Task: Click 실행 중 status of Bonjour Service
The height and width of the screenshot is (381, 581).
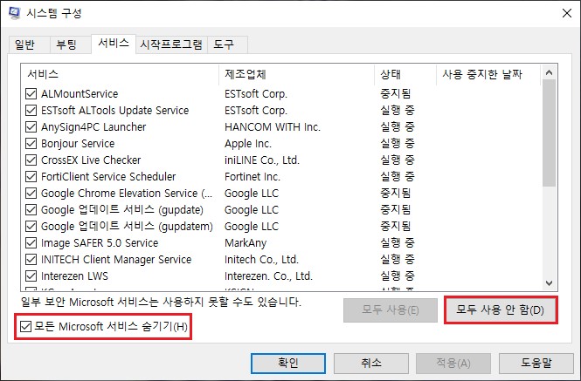Action: 397,143
